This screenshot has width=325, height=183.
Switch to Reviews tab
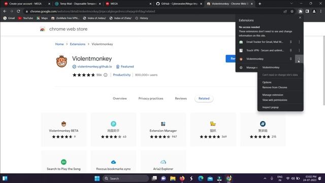(x=181, y=99)
